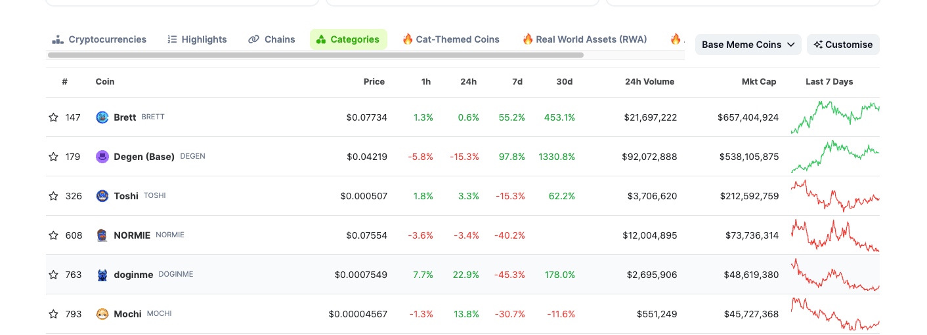Click the Customise button
This screenshot has height=335, width=927.
pyautogui.click(x=843, y=45)
